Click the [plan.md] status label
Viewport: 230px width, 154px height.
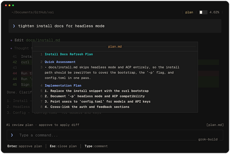(x=215, y=125)
